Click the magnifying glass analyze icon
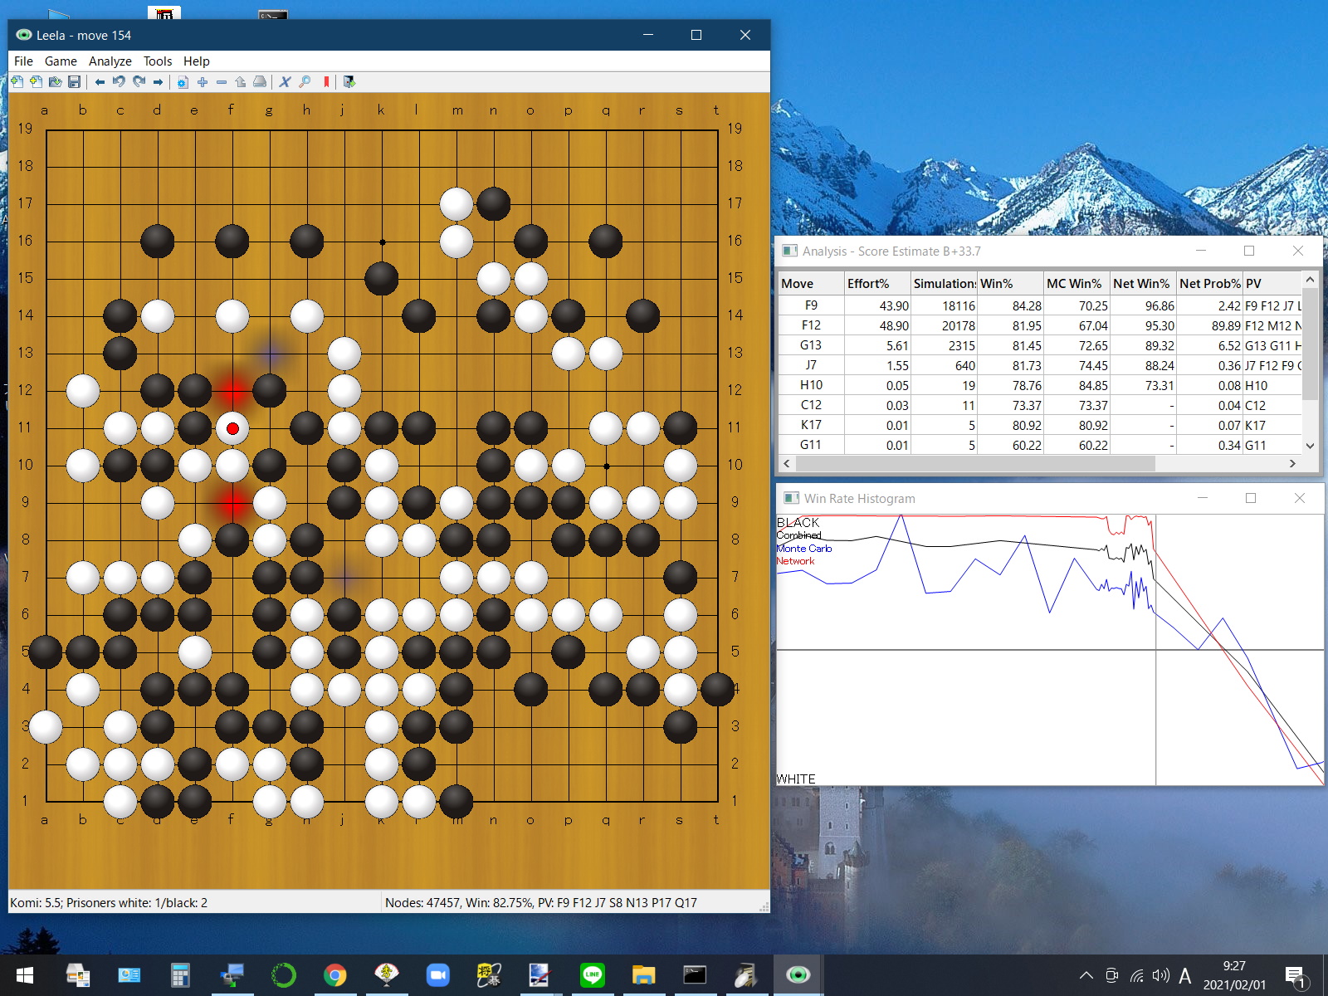Image resolution: width=1328 pixels, height=996 pixels. (x=305, y=82)
